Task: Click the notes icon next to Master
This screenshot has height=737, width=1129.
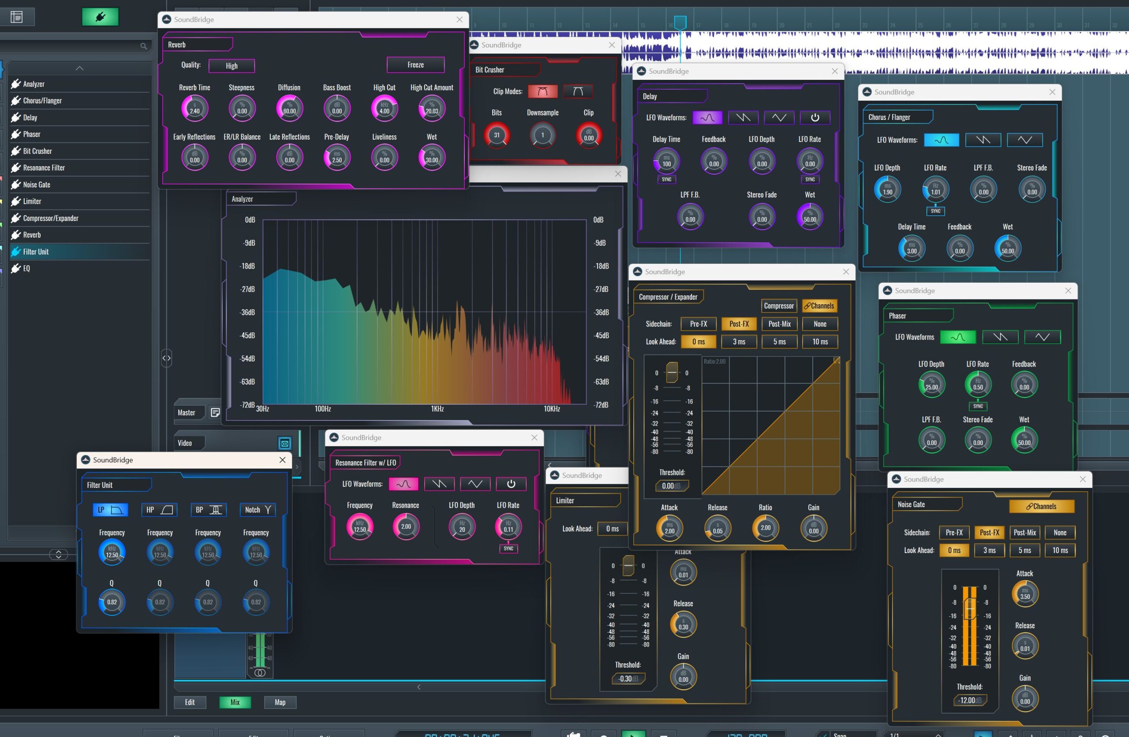Action: pyautogui.click(x=215, y=412)
